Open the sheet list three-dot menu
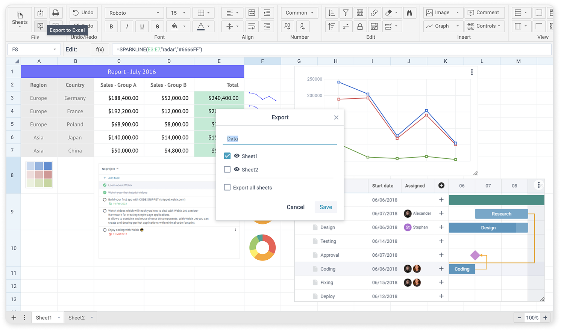The image size is (561, 331). pos(24,317)
